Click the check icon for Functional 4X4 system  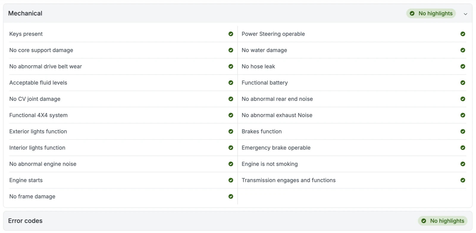(231, 115)
